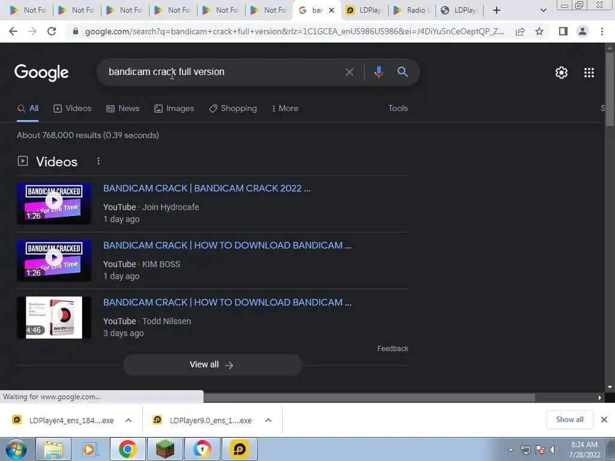Open Windows Explorer from taskbar
615x461 pixels.
(x=53, y=449)
